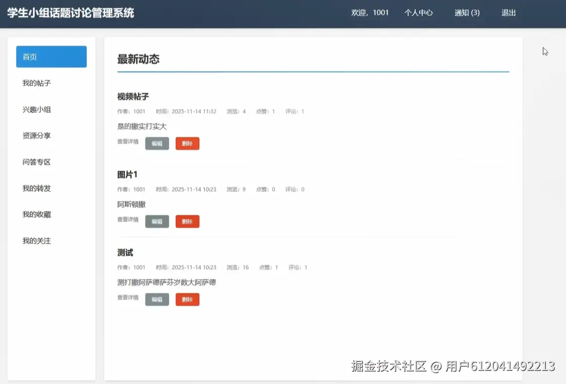View details of the 视频帖子 post
The height and width of the screenshot is (384, 566).
tap(127, 143)
